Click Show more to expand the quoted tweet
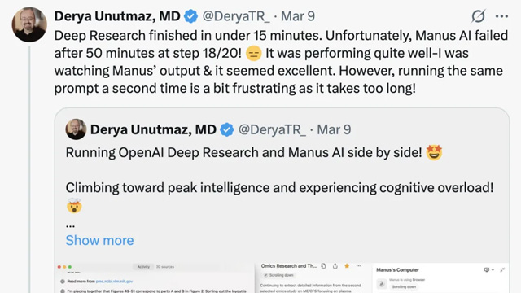Image resolution: width=521 pixels, height=293 pixels. tap(99, 240)
